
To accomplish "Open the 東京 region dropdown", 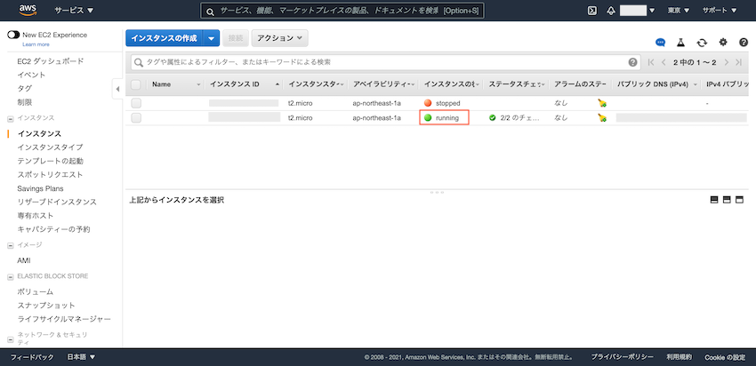I will click(x=679, y=11).
